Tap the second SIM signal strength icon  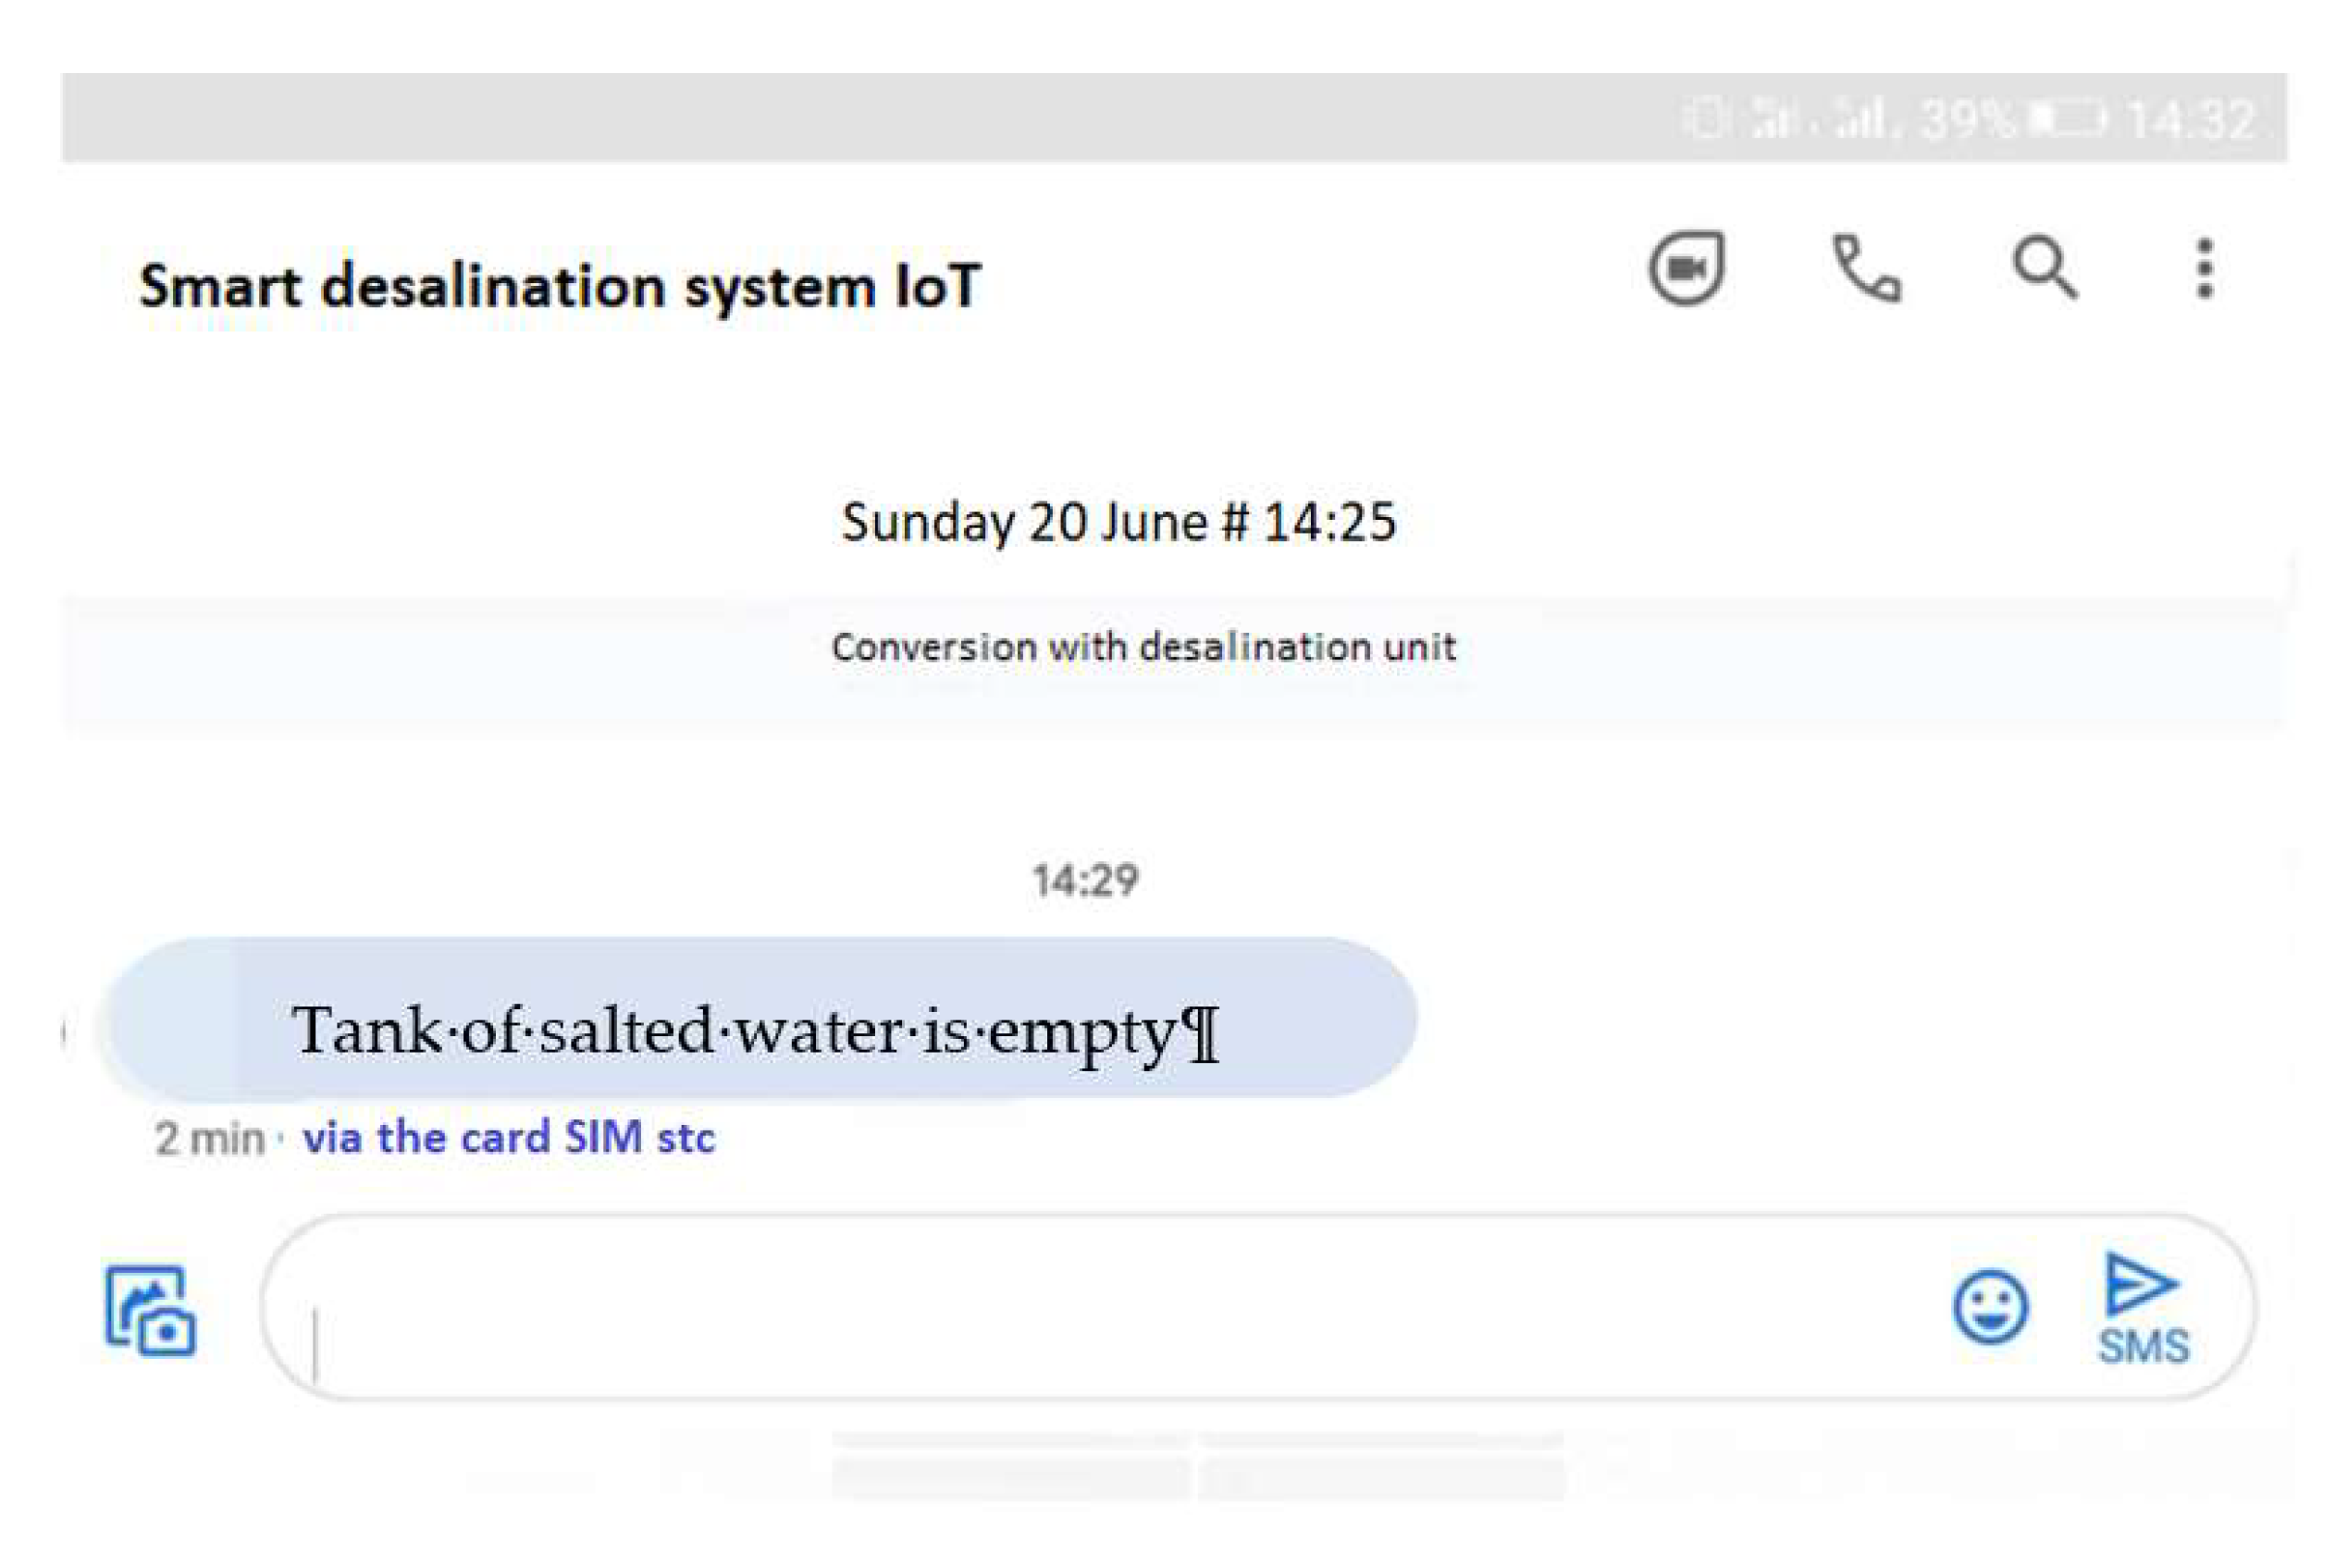(1860, 120)
